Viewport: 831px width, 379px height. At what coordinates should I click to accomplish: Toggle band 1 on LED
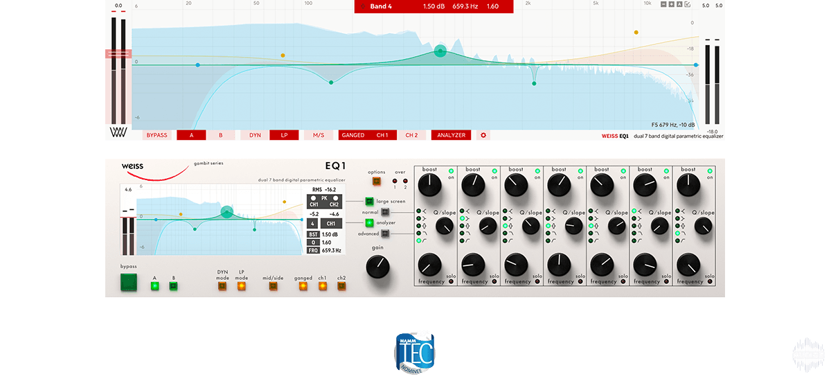(451, 170)
